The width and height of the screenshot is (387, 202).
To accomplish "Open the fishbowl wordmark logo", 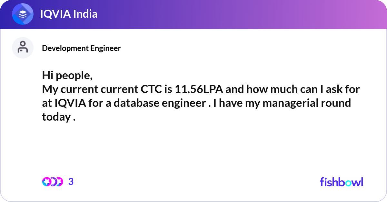I will (341, 182).
